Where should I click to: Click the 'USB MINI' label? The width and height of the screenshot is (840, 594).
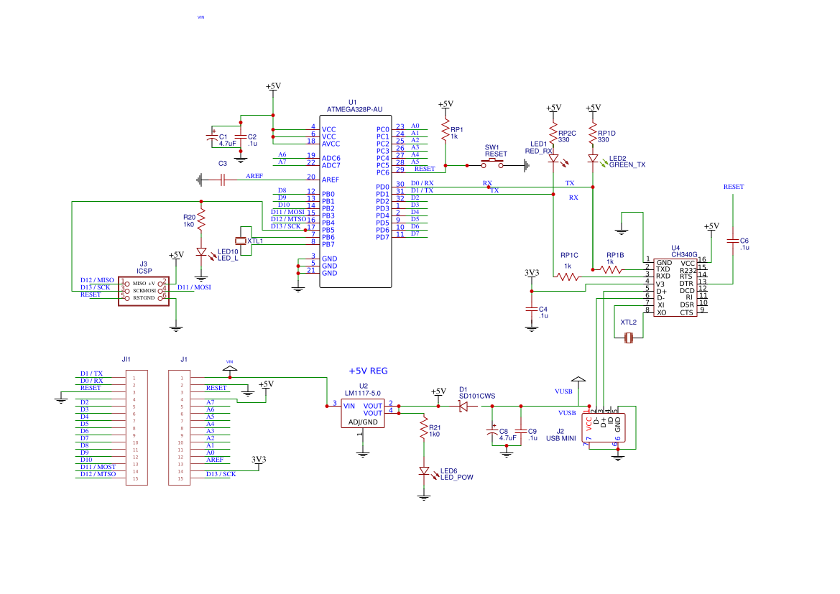coord(561,438)
